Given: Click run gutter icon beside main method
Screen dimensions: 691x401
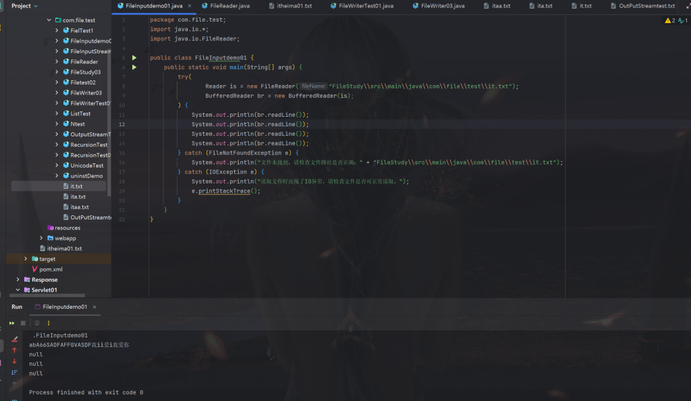Looking at the screenshot, I should click(134, 68).
